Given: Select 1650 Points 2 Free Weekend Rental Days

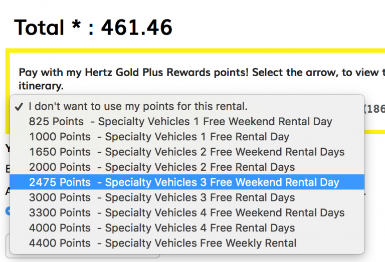Looking at the screenshot, I should click(186, 152).
